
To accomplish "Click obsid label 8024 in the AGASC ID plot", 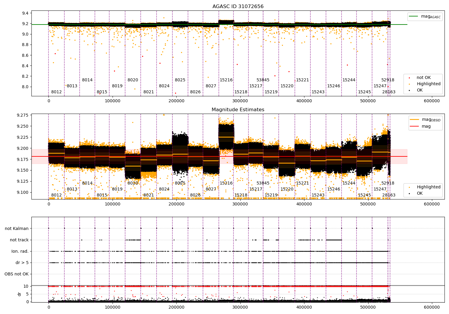I will pyautogui.click(x=164, y=86).
